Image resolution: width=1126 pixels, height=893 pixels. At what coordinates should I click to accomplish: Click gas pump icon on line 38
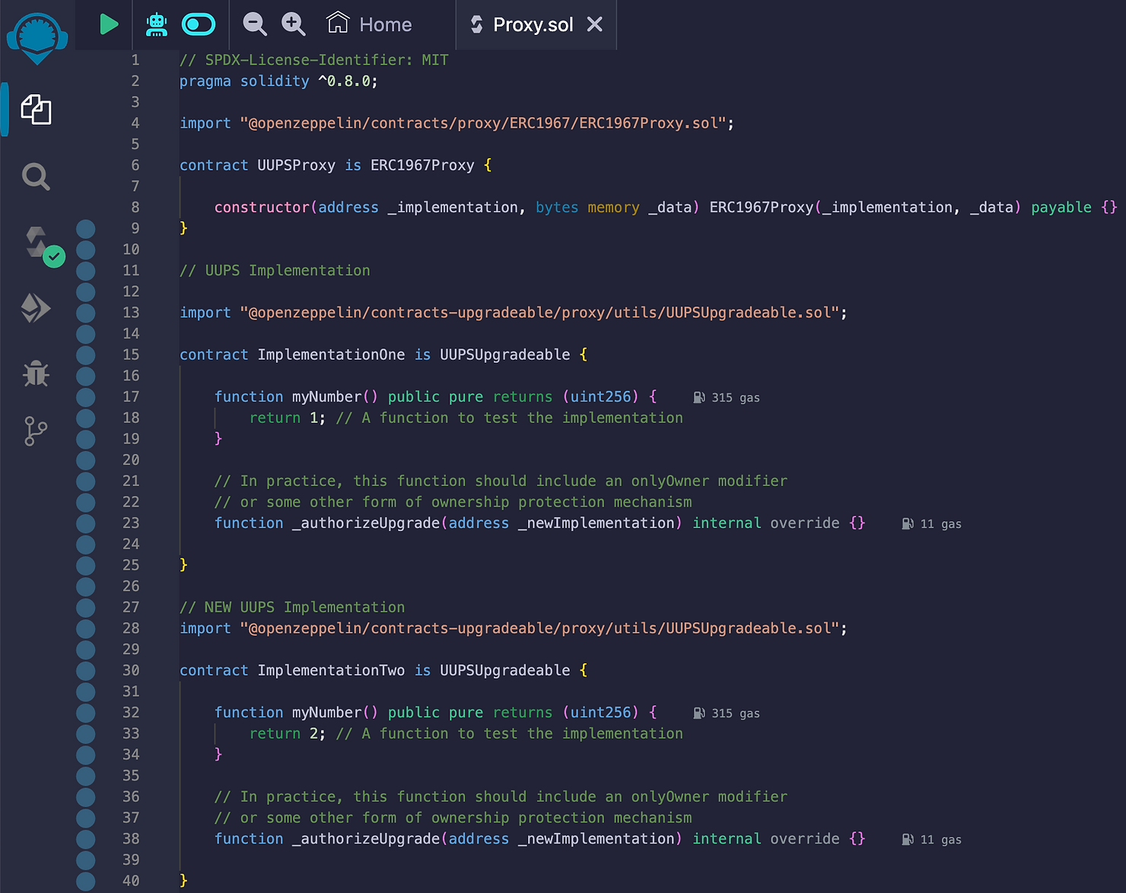tap(908, 839)
